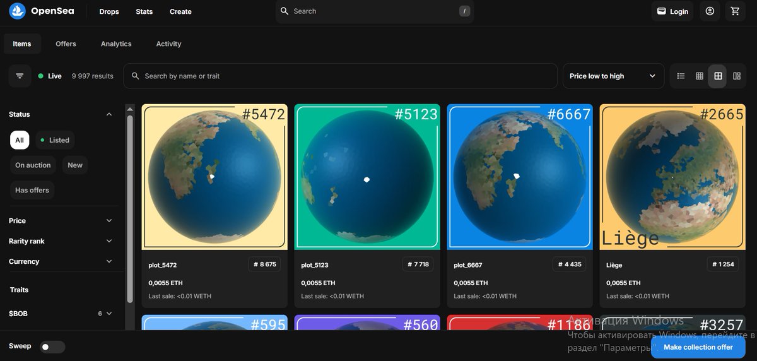Open the shopping cart icon

(x=735, y=11)
